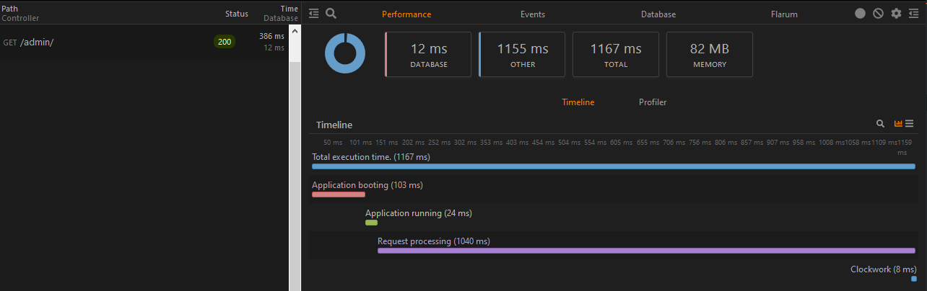Click the Request processing timeline bar
The height and width of the screenshot is (291, 927).
(646, 250)
